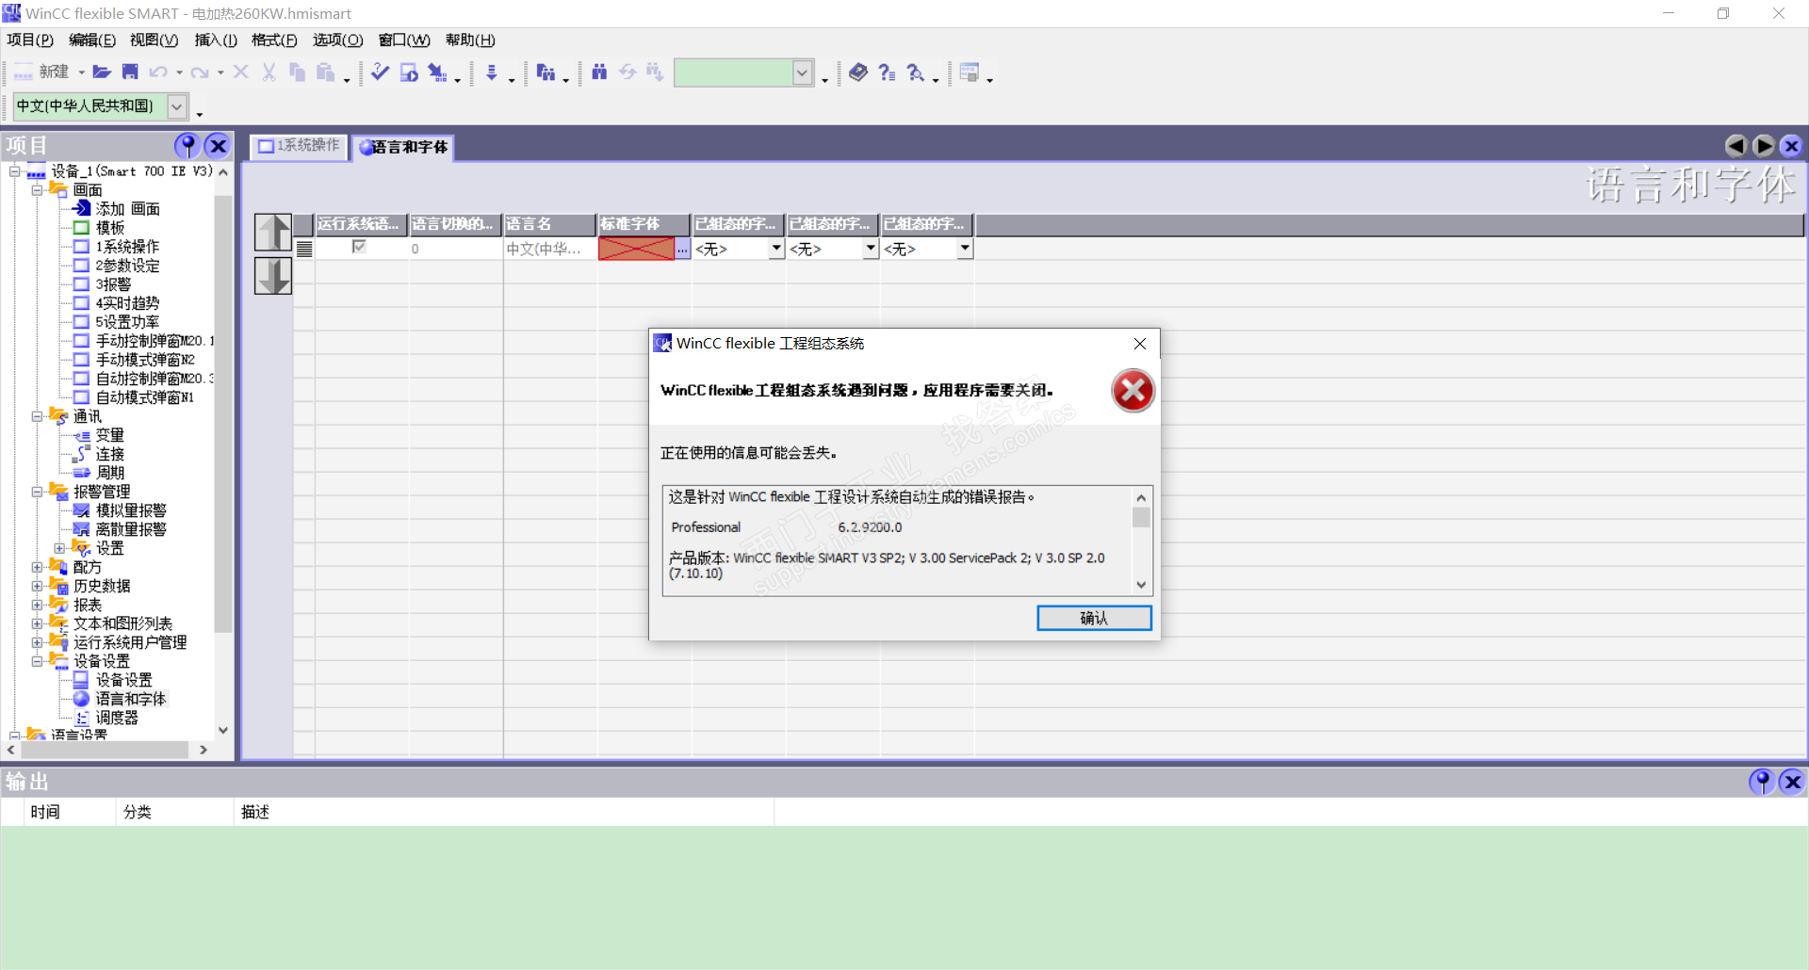
Task: Click the dialog report scrollbar thumb
Action: coord(1141,518)
